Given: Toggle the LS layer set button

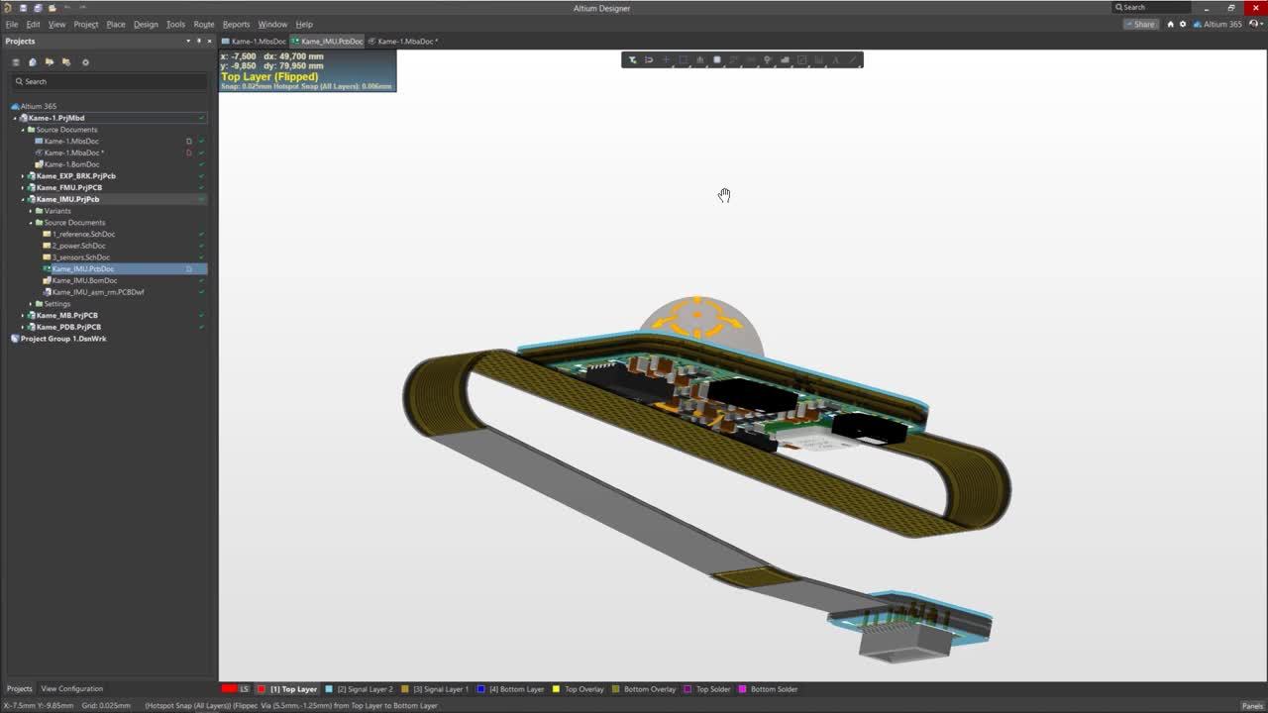Looking at the screenshot, I should [244, 689].
